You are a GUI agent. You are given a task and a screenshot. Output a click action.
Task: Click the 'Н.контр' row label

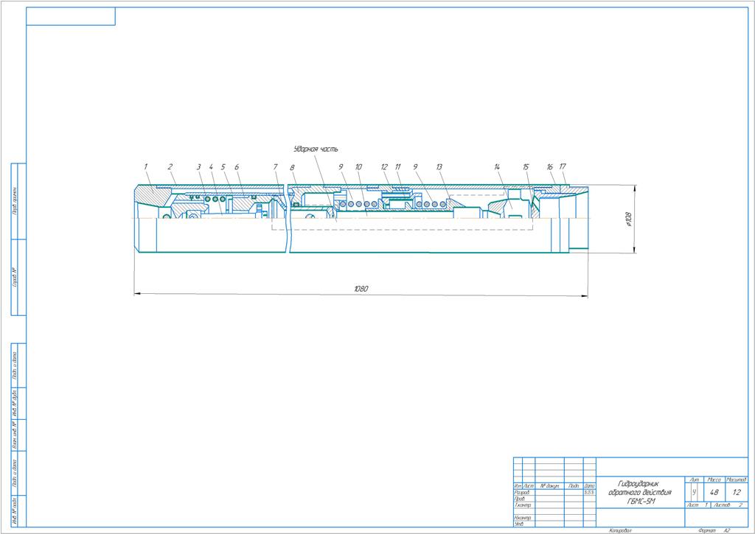[x=523, y=518]
